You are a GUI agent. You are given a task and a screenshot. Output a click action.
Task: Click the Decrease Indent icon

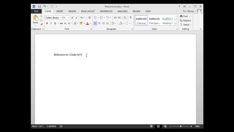(x=116, y=18)
